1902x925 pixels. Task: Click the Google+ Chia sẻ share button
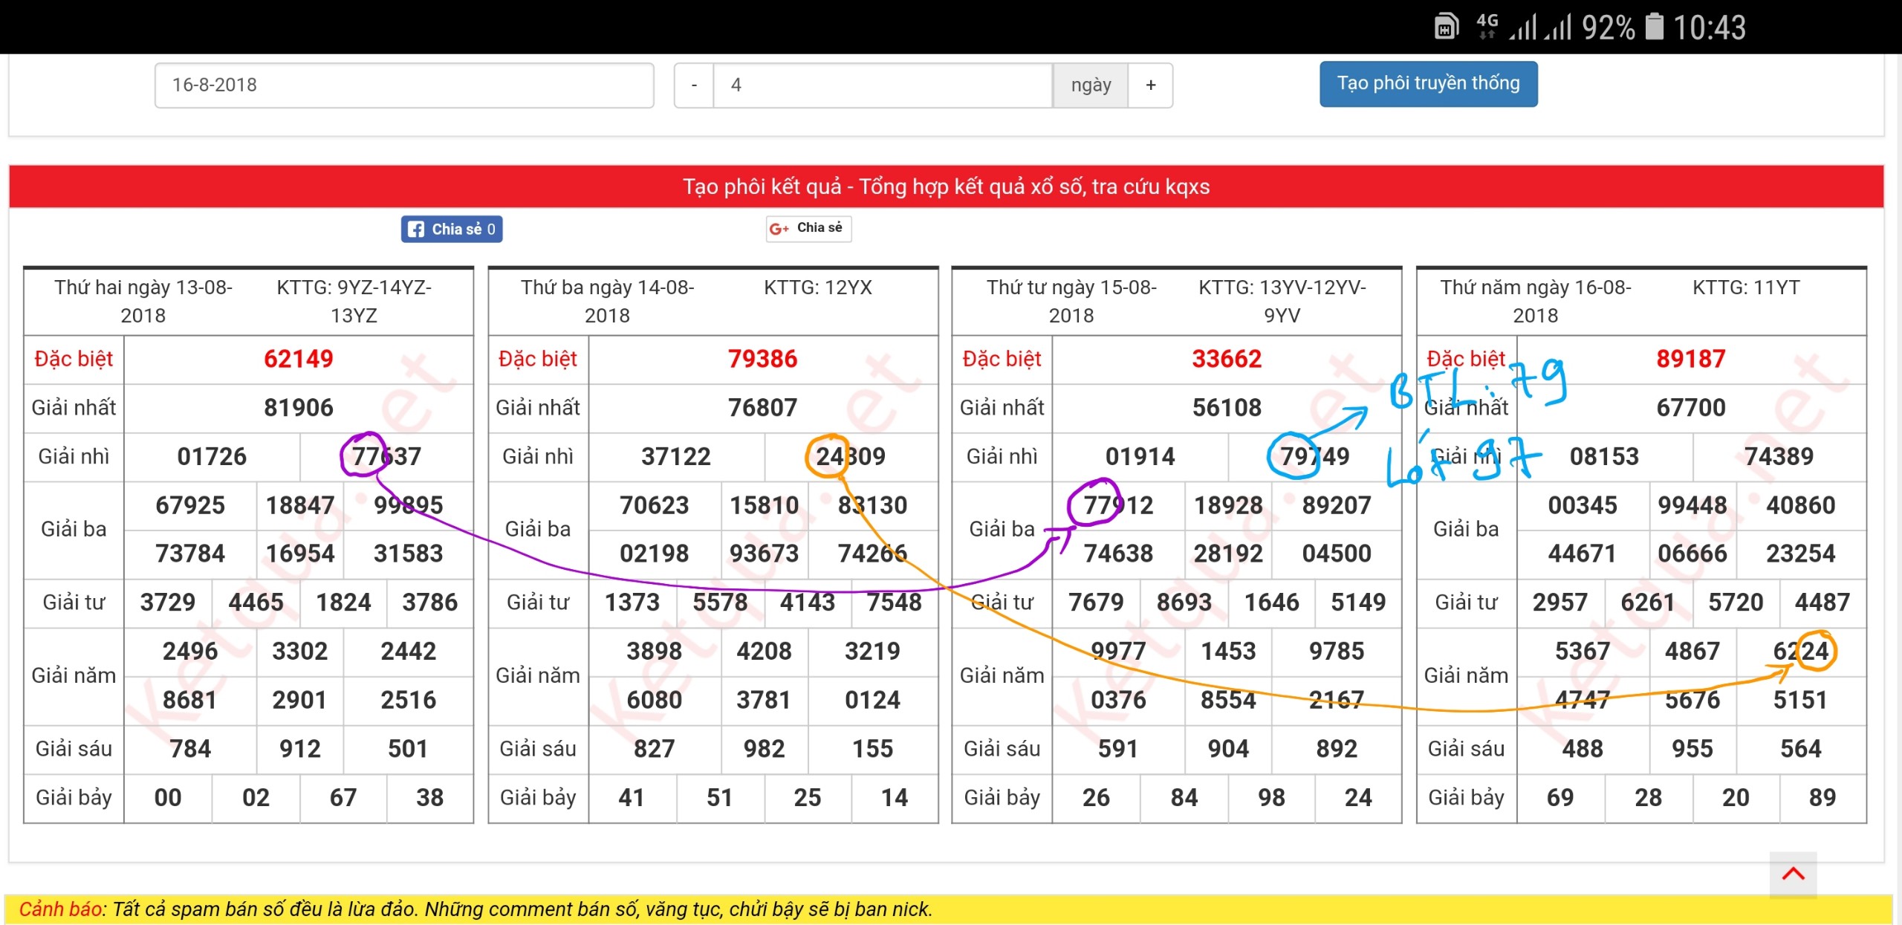coord(808,228)
